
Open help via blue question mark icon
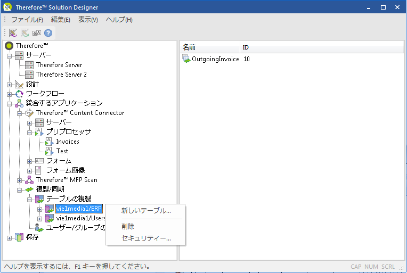48,33
